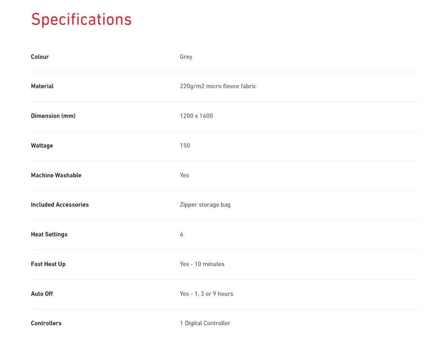432x338 pixels.
Task: Click the 150 wattage value
Action: tap(185, 146)
